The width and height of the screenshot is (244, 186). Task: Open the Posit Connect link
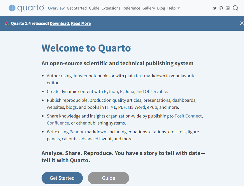[188, 116]
